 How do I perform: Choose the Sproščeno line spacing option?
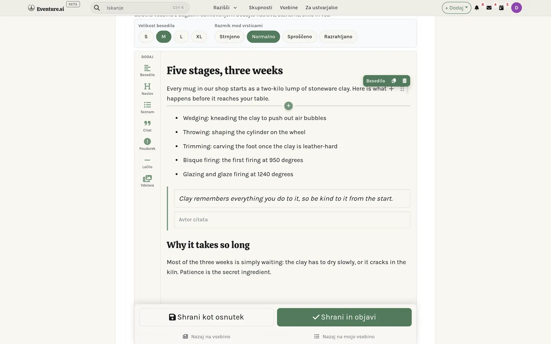pos(300,37)
